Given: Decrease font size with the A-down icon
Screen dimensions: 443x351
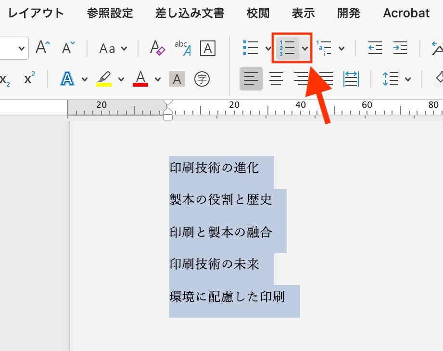Looking at the screenshot, I should [x=68, y=48].
